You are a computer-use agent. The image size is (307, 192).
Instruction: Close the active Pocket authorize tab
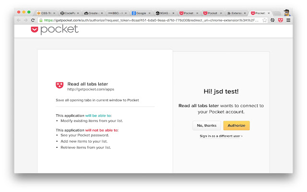[269, 13]
